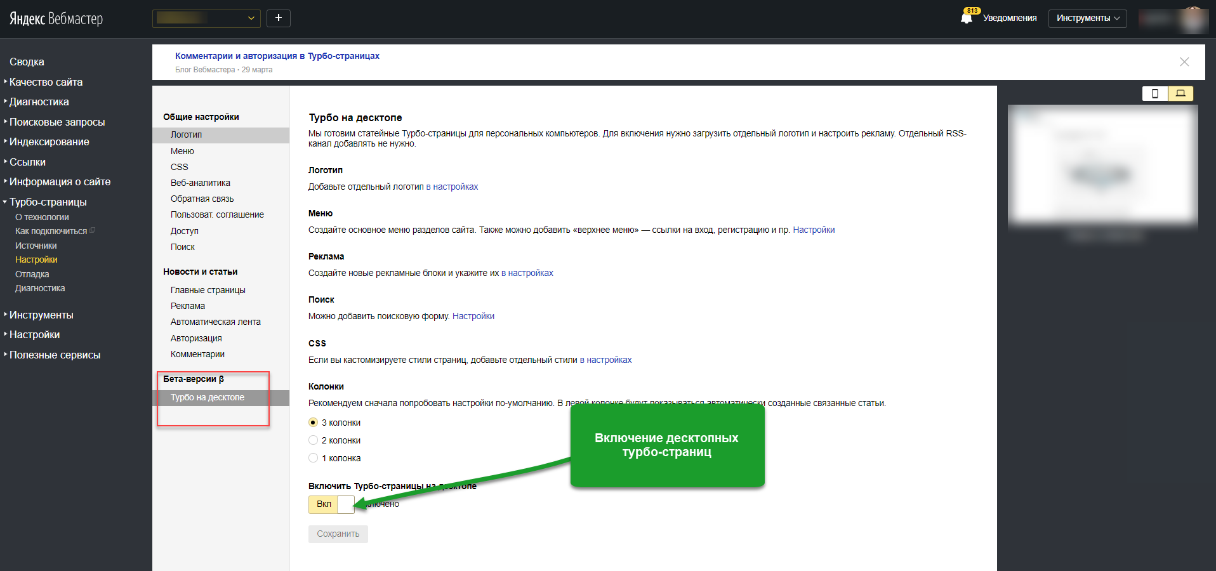Open logo 'в настройках' link
This screenshot has height=571, width=1216.
[452, 187]
